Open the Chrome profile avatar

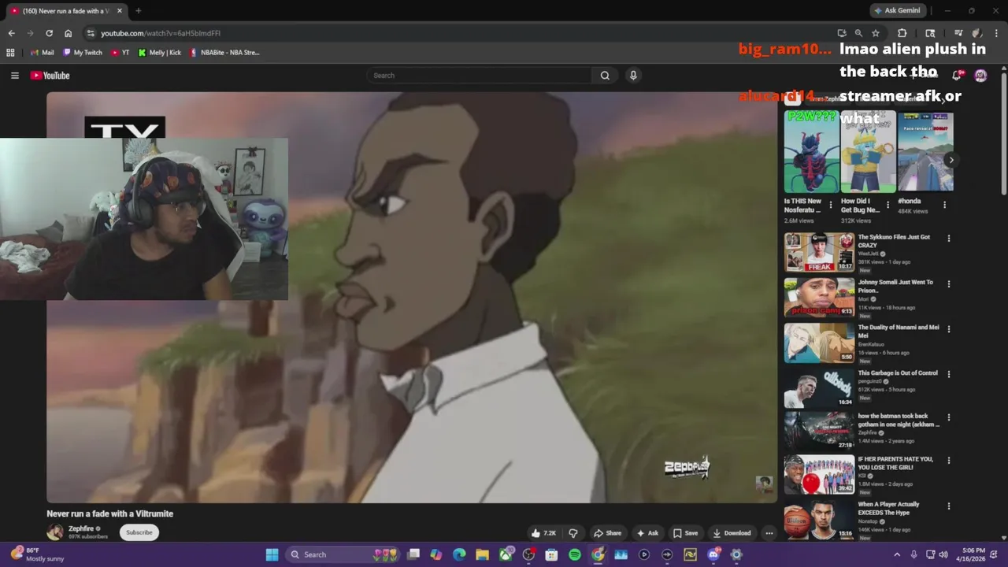tap(977, 33)
